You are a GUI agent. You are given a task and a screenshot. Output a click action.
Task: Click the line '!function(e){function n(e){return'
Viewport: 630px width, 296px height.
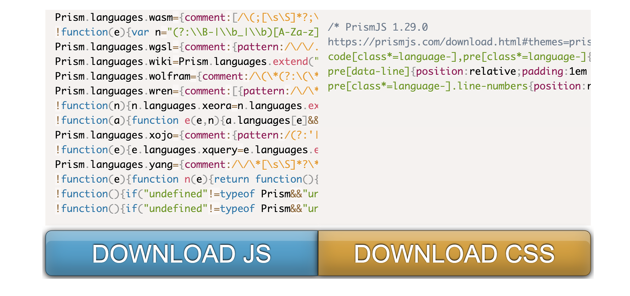[187, 179]
